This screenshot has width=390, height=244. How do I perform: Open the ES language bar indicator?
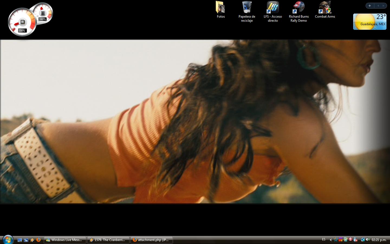point(324,240)
